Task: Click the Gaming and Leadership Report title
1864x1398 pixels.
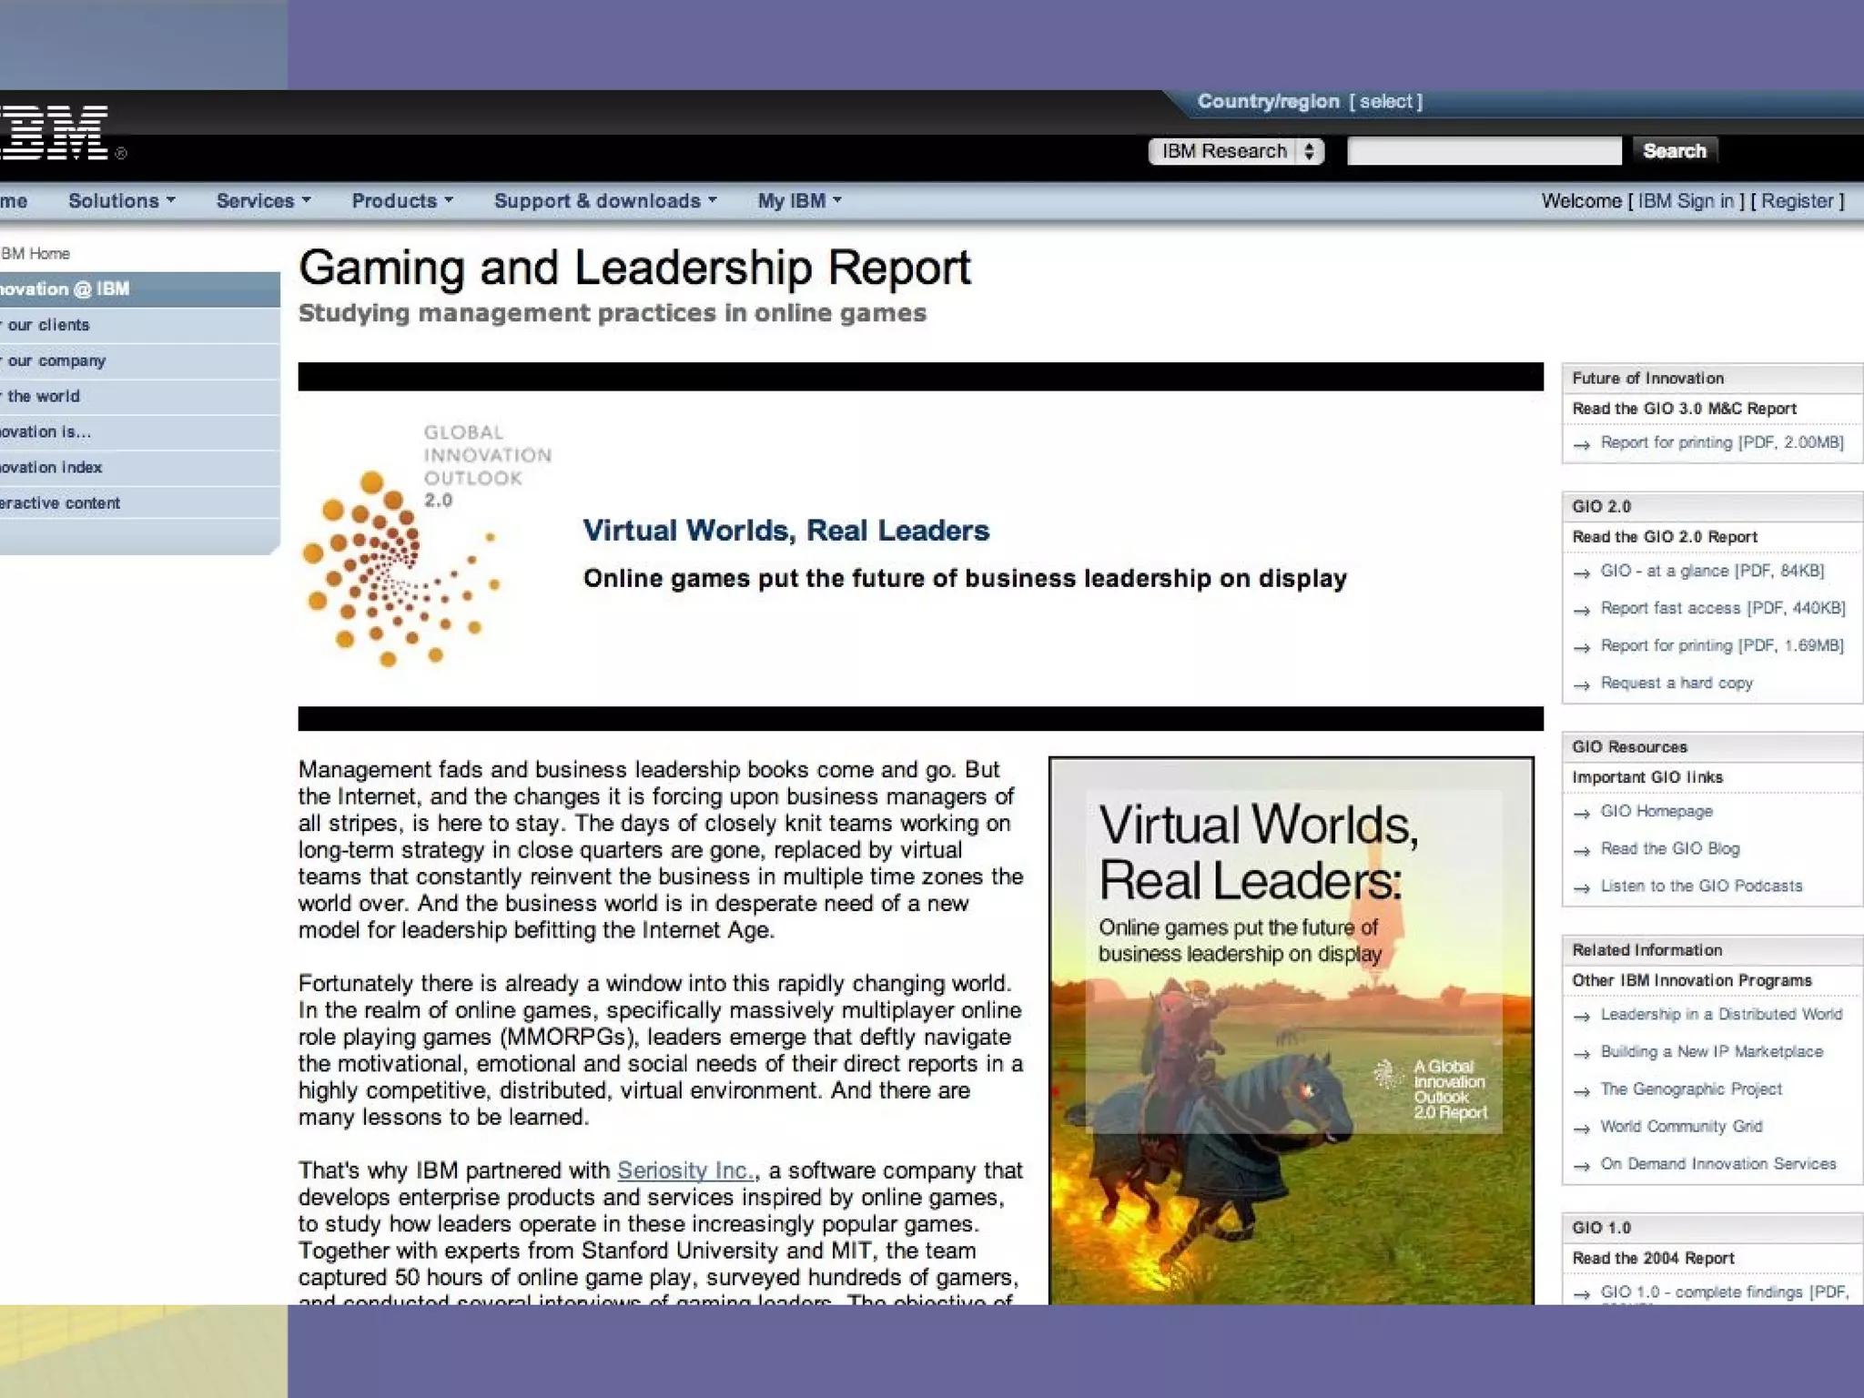Action: (x=634, y=268)
